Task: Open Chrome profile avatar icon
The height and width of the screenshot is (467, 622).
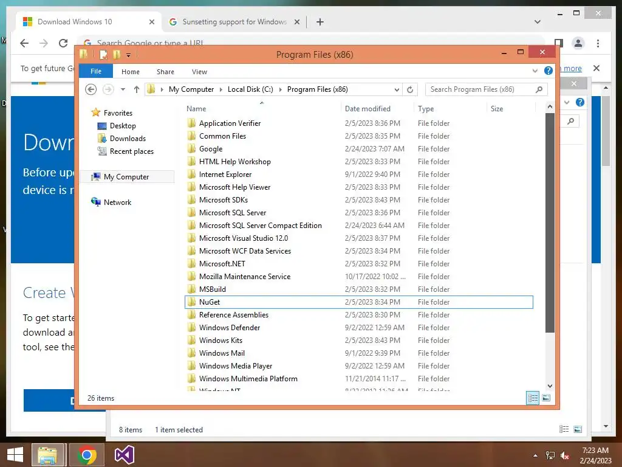Action: (x=578, y=43)
